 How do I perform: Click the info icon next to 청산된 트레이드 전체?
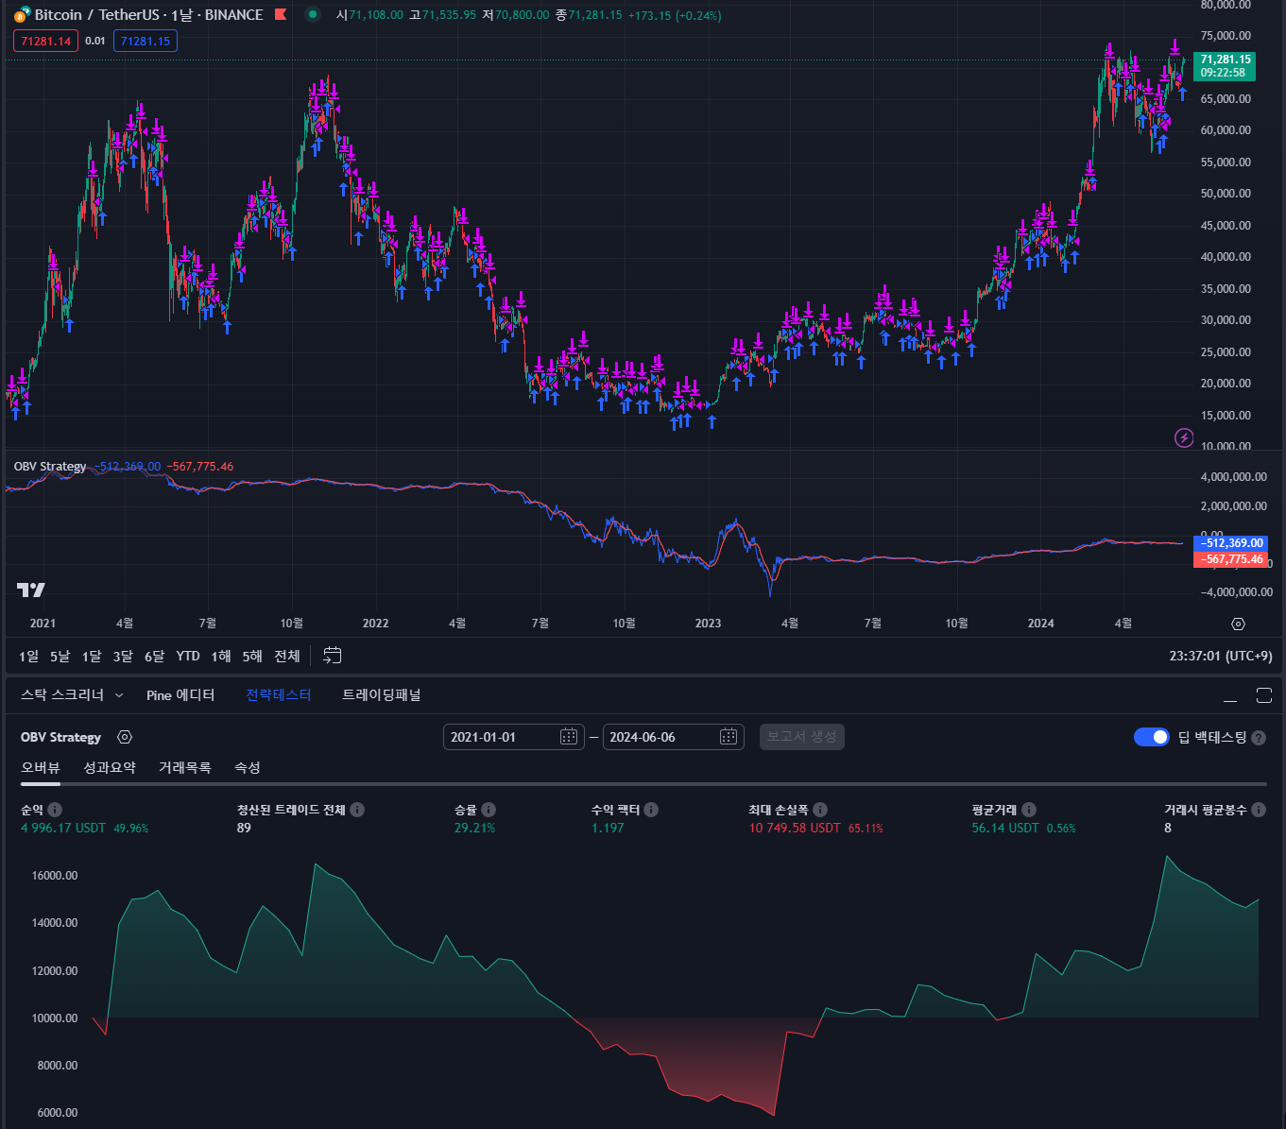click(x=357, y=810)
